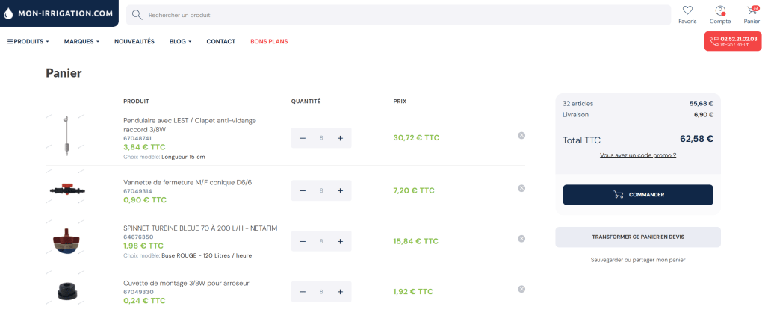Decrease quantity of Cuvette de montage

click(303, 292)
